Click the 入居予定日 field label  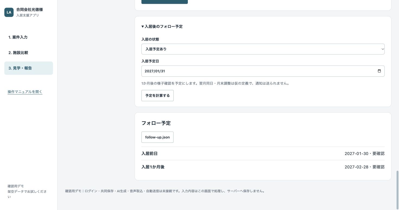[x=150, y=61]
